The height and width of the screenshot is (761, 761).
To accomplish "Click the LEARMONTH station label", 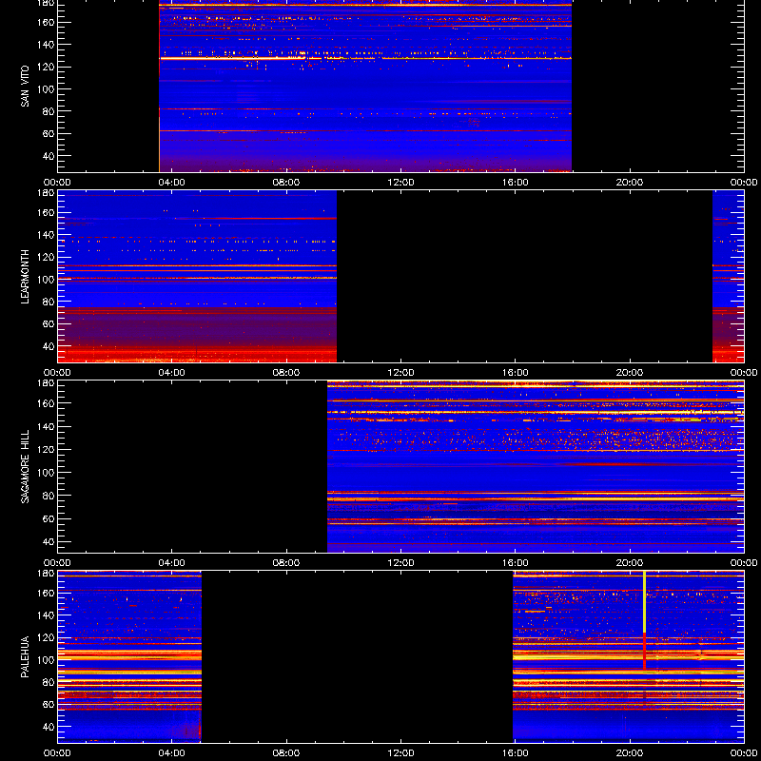I will [25, 277].
